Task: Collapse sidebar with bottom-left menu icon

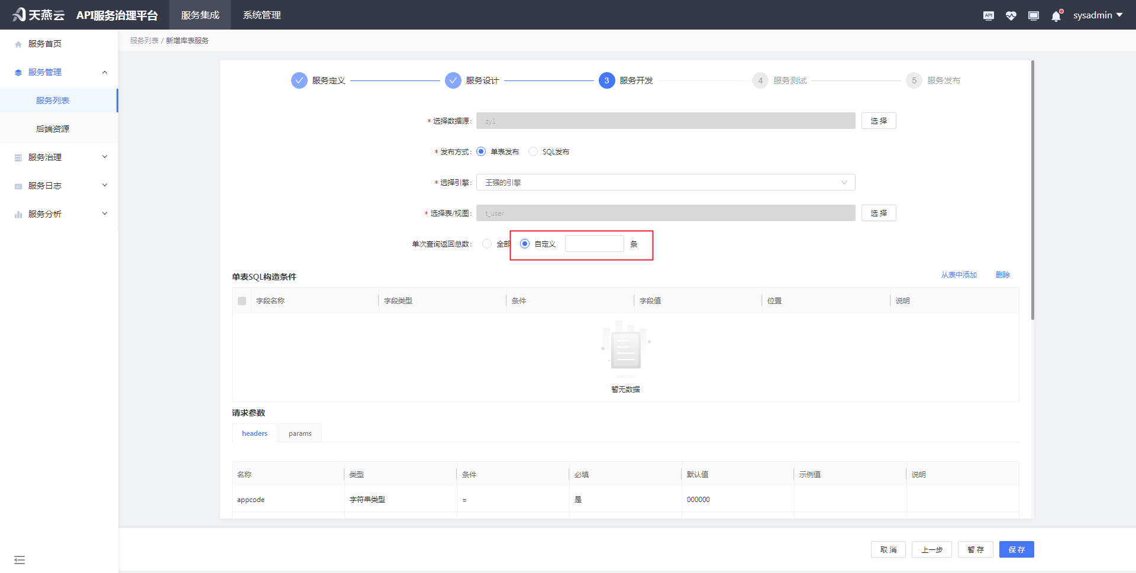Action: click(x=20, y=559)
